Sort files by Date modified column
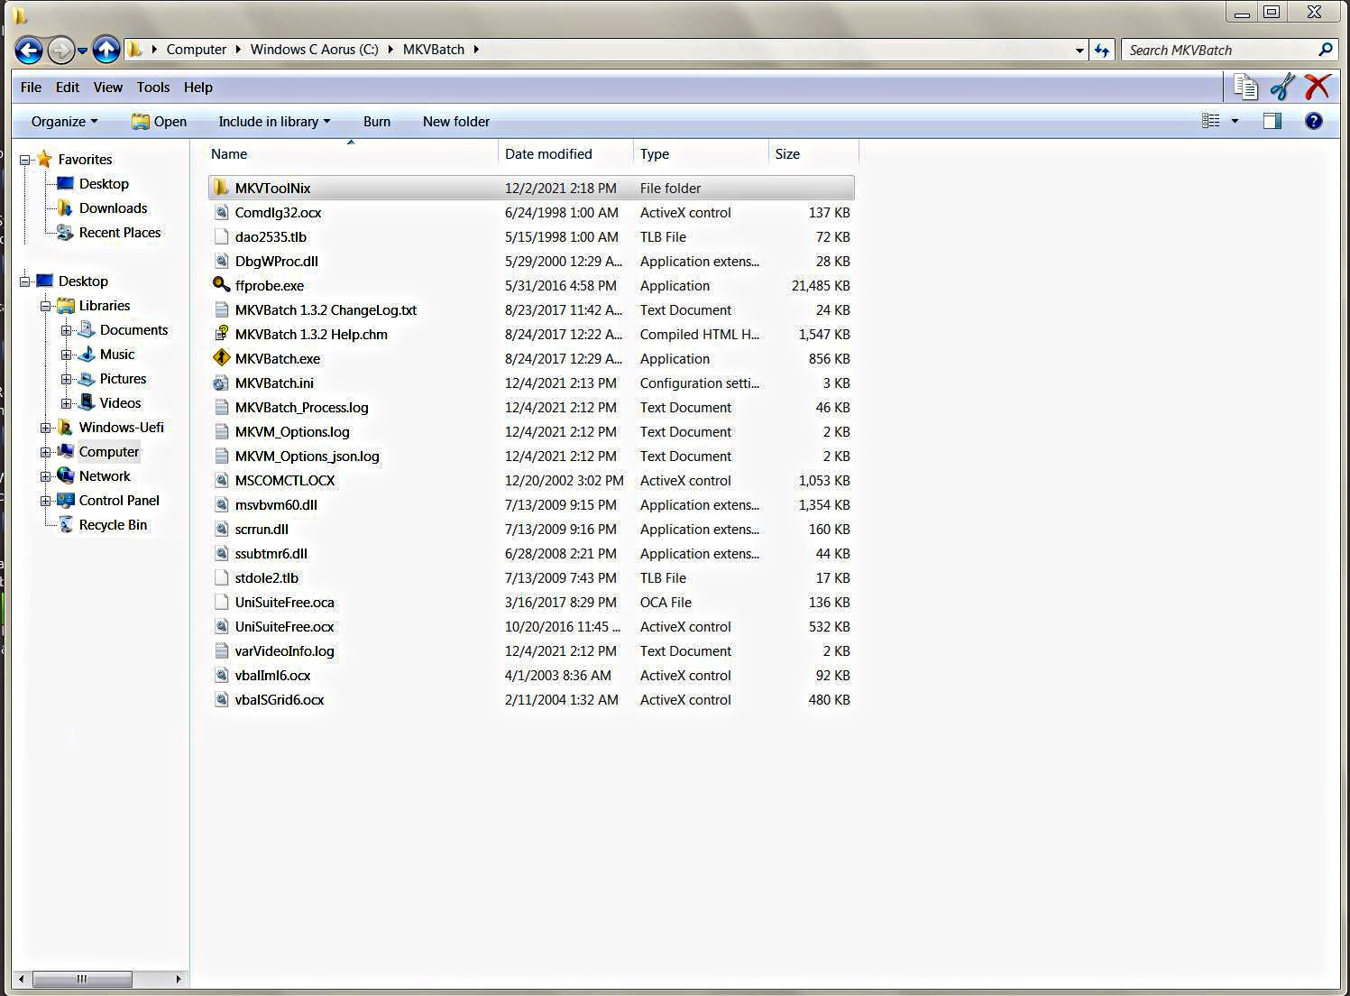The image size is (1350, 996). pyautogui.click(x=565, y=153)
